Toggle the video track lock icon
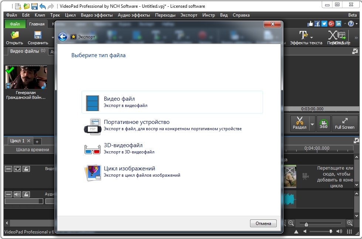The height and width of the screenshot is (239, 362). pyautogui.click(x=26, y=169)
